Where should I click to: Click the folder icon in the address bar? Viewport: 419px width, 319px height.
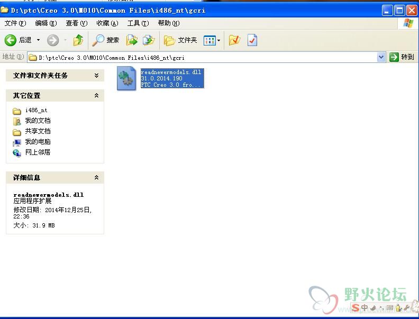[x=33, y=58]
